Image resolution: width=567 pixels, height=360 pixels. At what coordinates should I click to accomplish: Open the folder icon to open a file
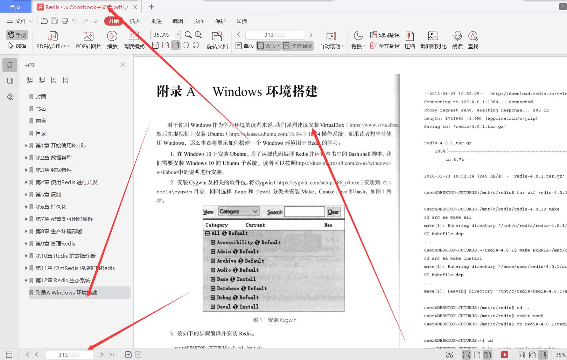(x=44, y=21)
